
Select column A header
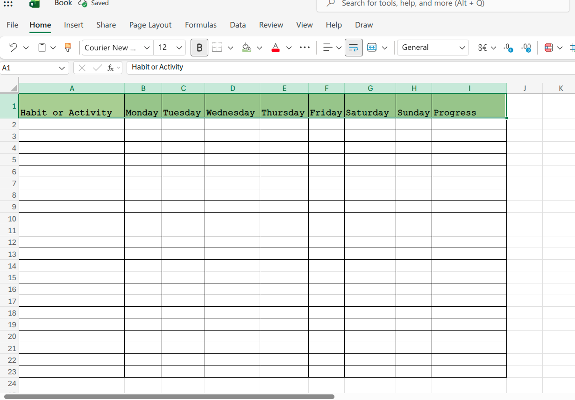click(x=71, y=88)
